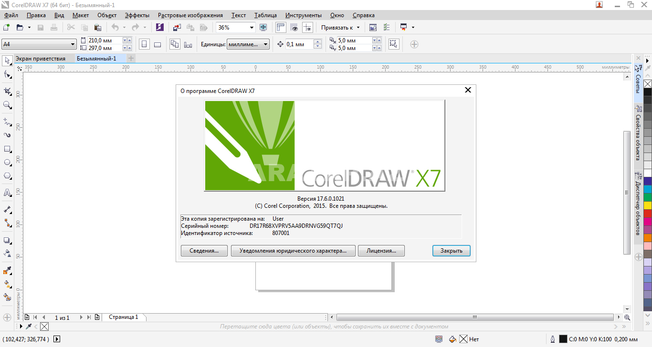Screen dimensions: 652x347
Task: Set page orientation to portrait
Action: pos(144,44)
